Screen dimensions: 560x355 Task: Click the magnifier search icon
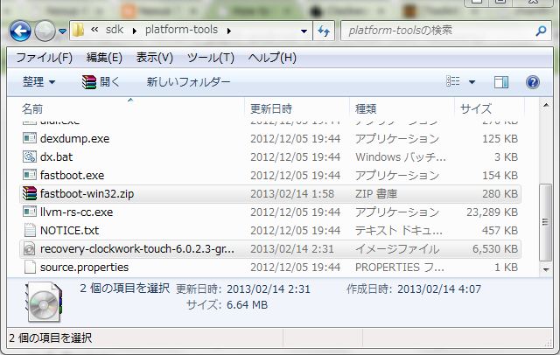point(542,31)
